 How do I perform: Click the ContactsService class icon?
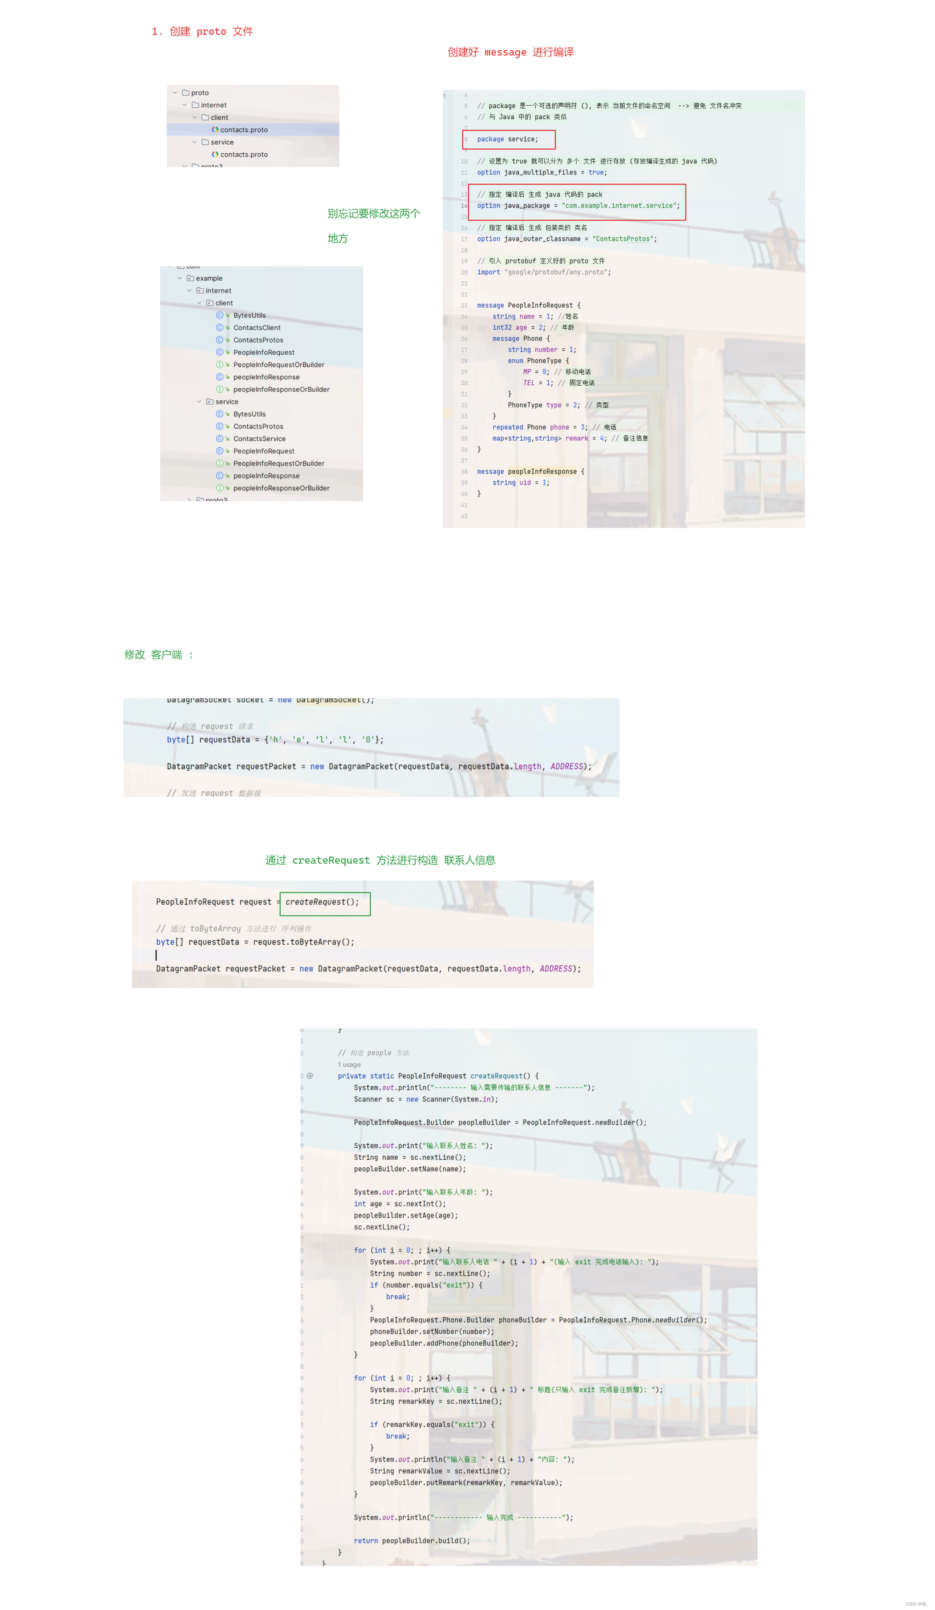tap(219, 439)
